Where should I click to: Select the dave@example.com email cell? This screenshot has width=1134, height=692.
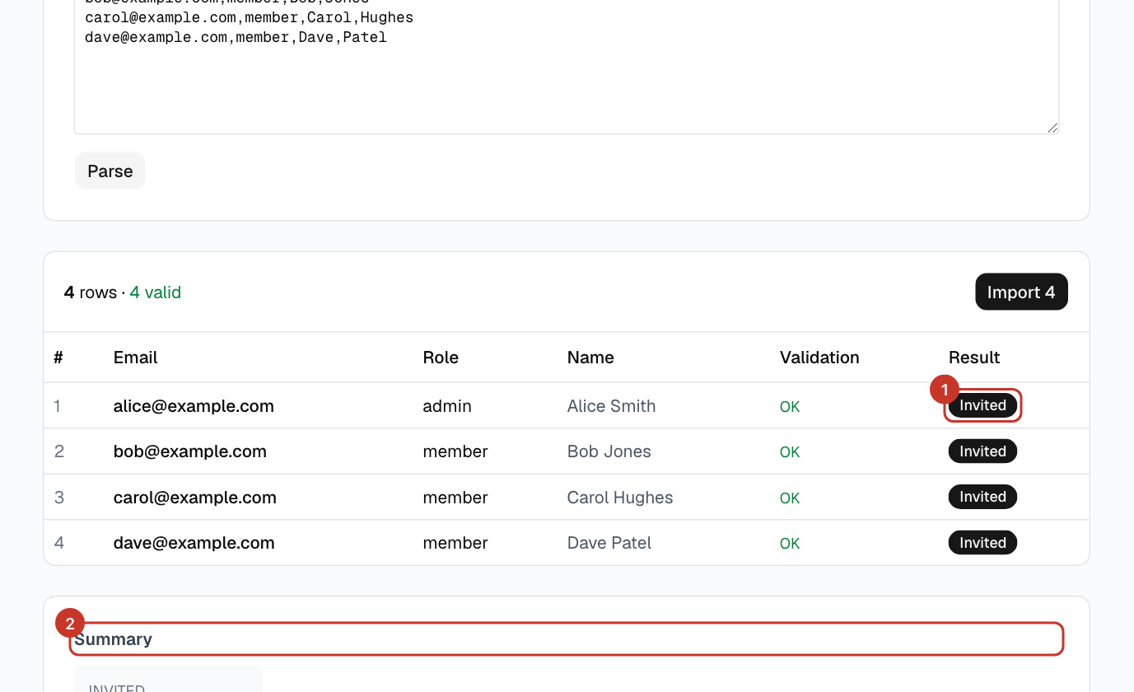[194, 543]
